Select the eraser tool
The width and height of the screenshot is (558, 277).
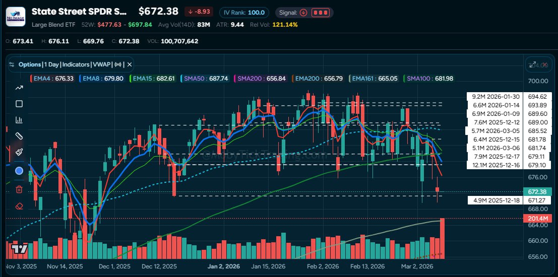coord(19,205)
